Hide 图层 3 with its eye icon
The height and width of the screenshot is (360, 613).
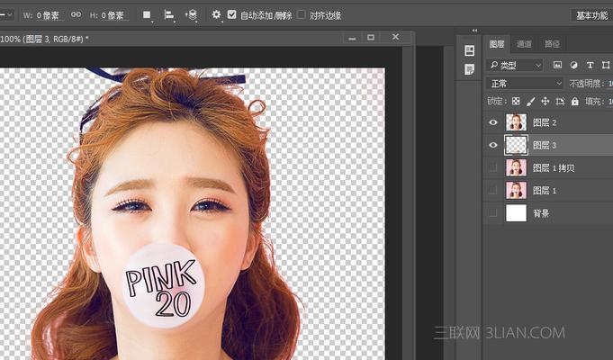493,145
